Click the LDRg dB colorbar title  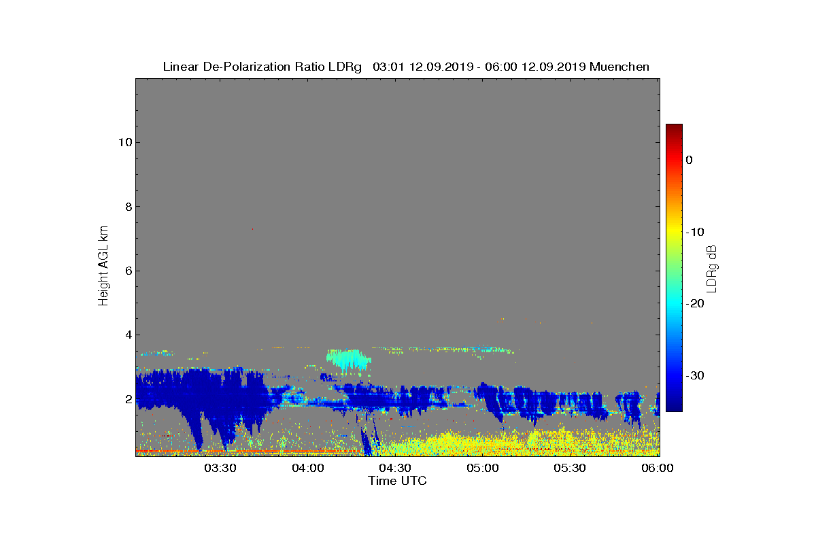[x=712, y=268]
